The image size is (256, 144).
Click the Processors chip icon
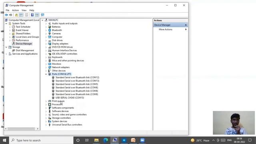click(50, 104)
